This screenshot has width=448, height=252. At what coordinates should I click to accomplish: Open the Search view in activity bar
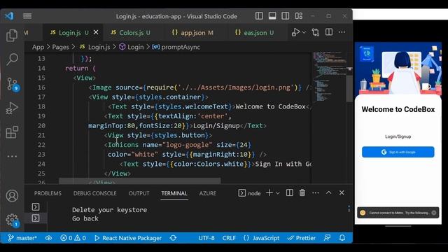tap(12, 59)
